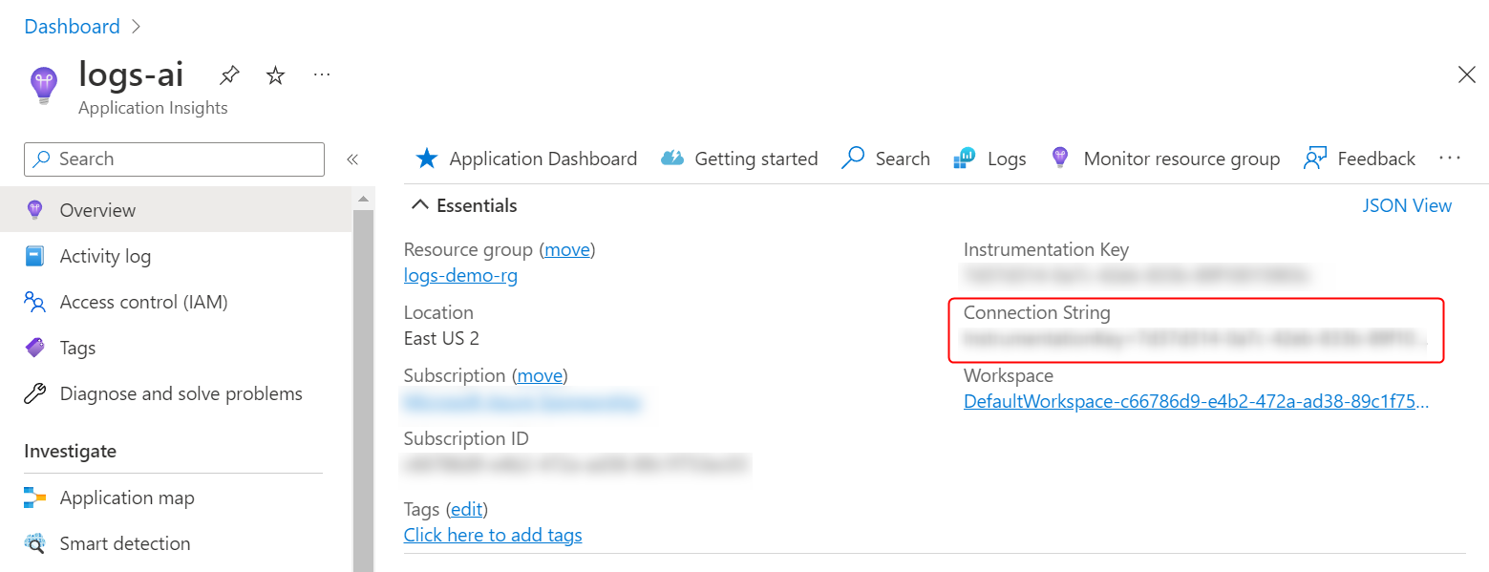Open logs-demo-rg resource group link
Viewport: 1489px width, 572px height.
tap(460, 276)
